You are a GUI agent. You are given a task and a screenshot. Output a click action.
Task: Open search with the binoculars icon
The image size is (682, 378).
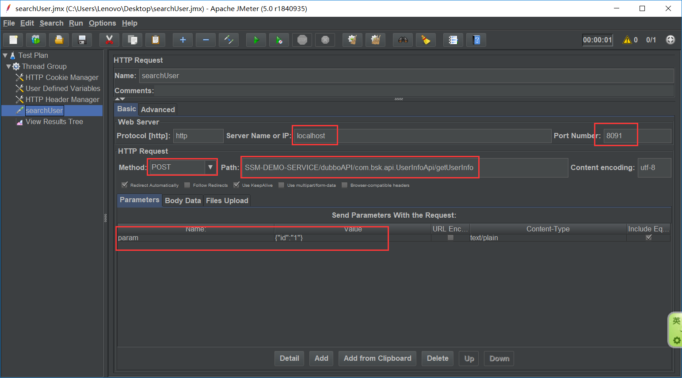pyautogui.click(x=403, y=40)
